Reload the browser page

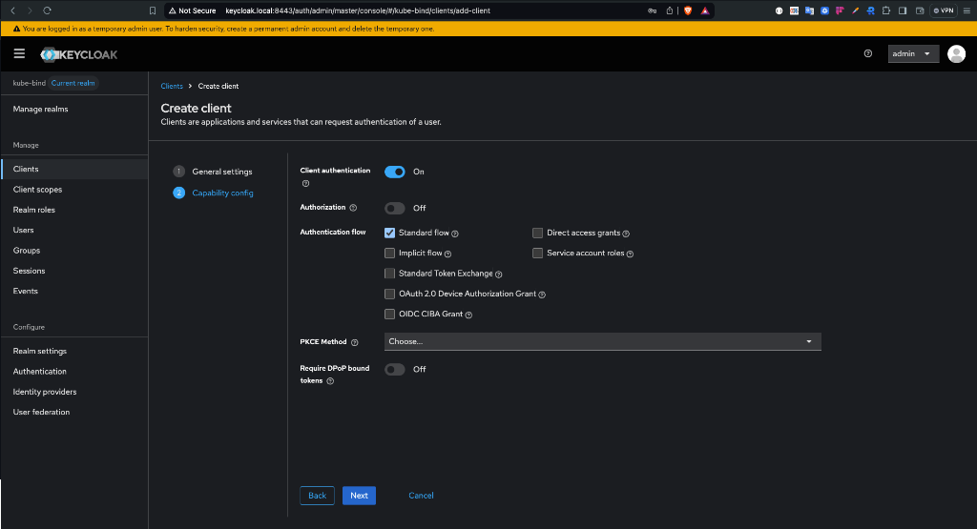47,10
